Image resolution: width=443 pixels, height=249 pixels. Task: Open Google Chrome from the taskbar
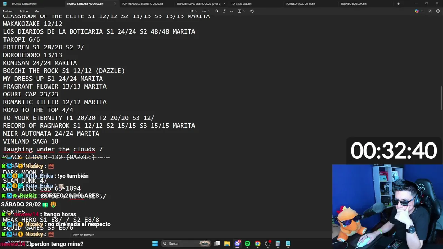point(257,243)
